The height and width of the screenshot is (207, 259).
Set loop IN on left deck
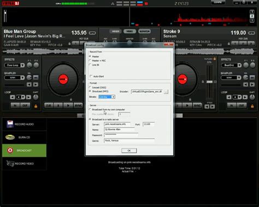[x=15, y=105]
